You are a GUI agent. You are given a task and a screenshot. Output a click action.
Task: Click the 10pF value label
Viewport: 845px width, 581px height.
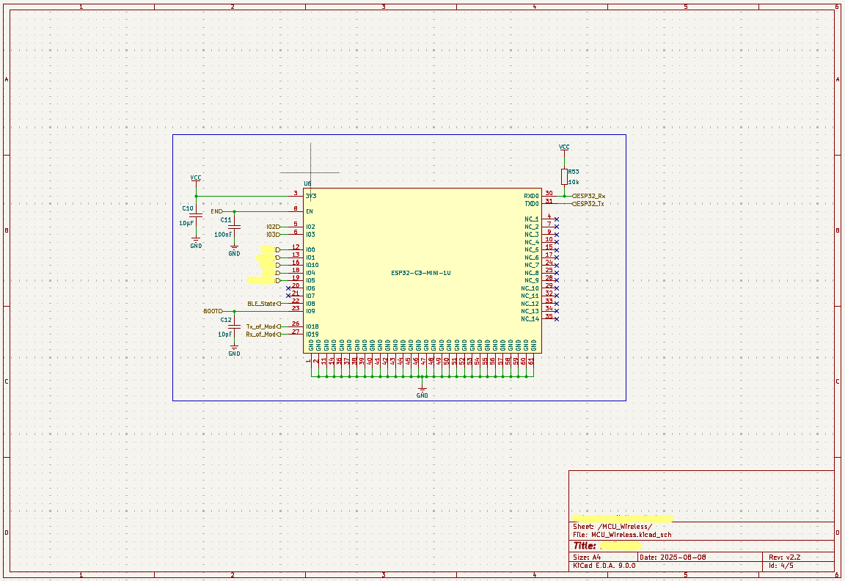[x=224, y=335]
